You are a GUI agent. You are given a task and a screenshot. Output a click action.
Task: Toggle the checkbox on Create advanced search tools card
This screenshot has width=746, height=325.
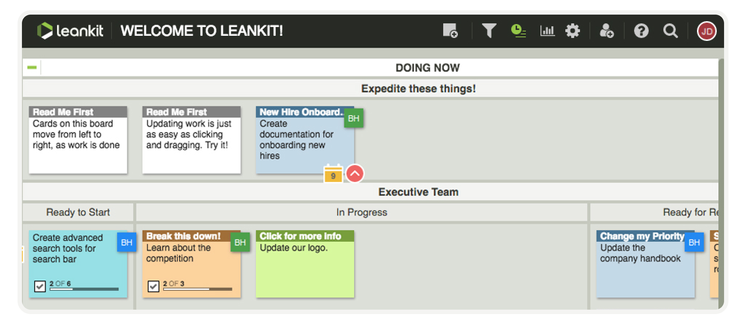(40, 287)
